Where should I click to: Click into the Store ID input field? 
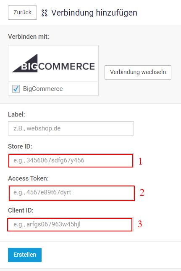(71, 160)
